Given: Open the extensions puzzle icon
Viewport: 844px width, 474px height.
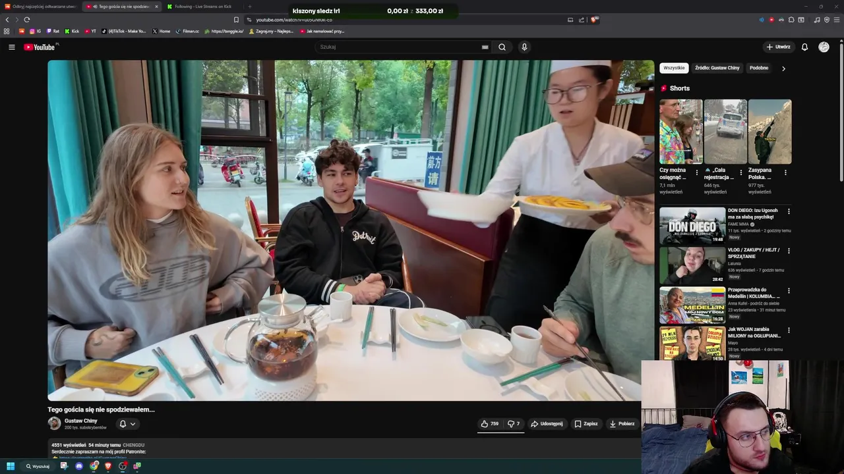Looking at the screenshot, I should (791, 20).
